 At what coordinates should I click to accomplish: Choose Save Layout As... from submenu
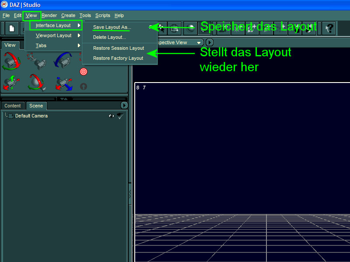112,27
